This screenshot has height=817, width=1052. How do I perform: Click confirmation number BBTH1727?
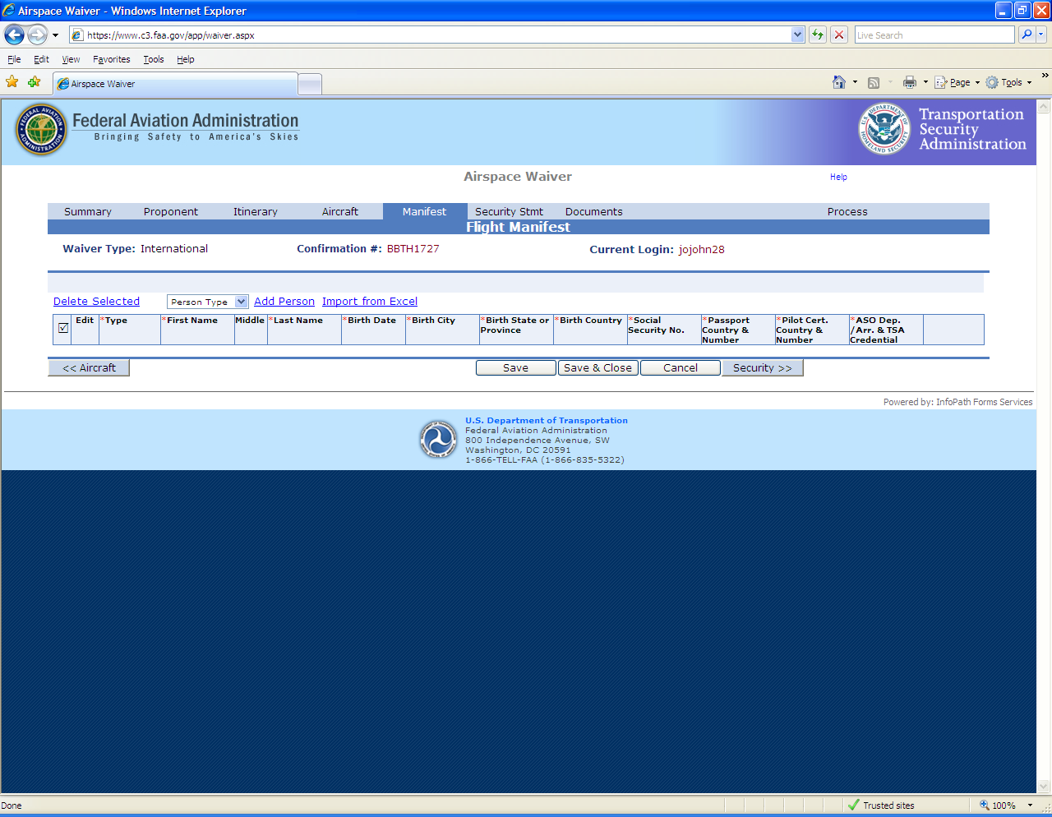point(413,249)
